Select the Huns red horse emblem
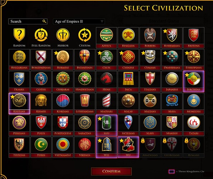This screenshot has width=213, height=179. click(106, 79)
